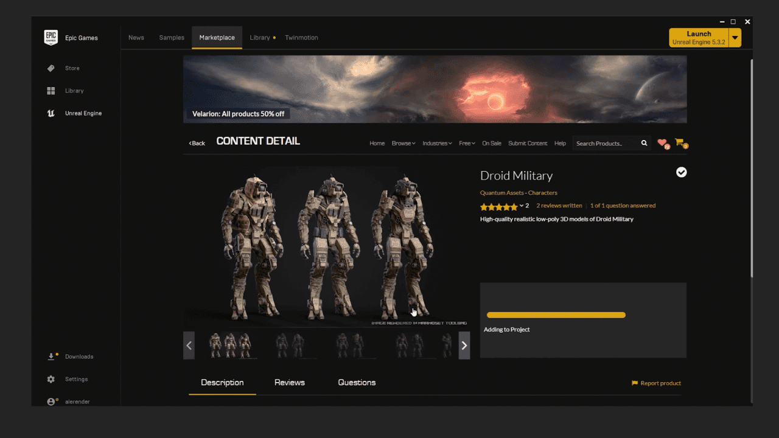Click the Epic Games logo icon

point(51,38)
